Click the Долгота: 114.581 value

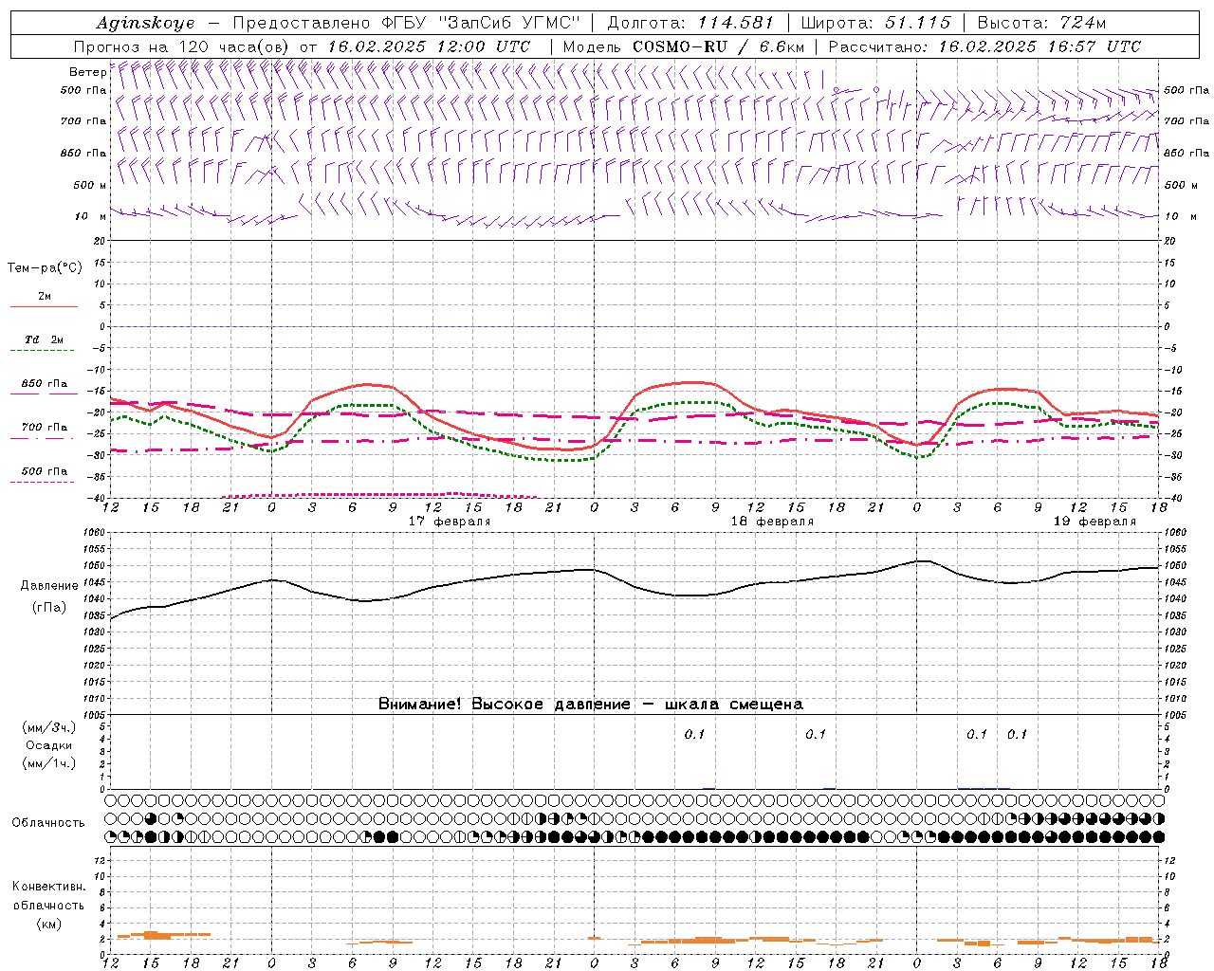[x=690, y=23]
